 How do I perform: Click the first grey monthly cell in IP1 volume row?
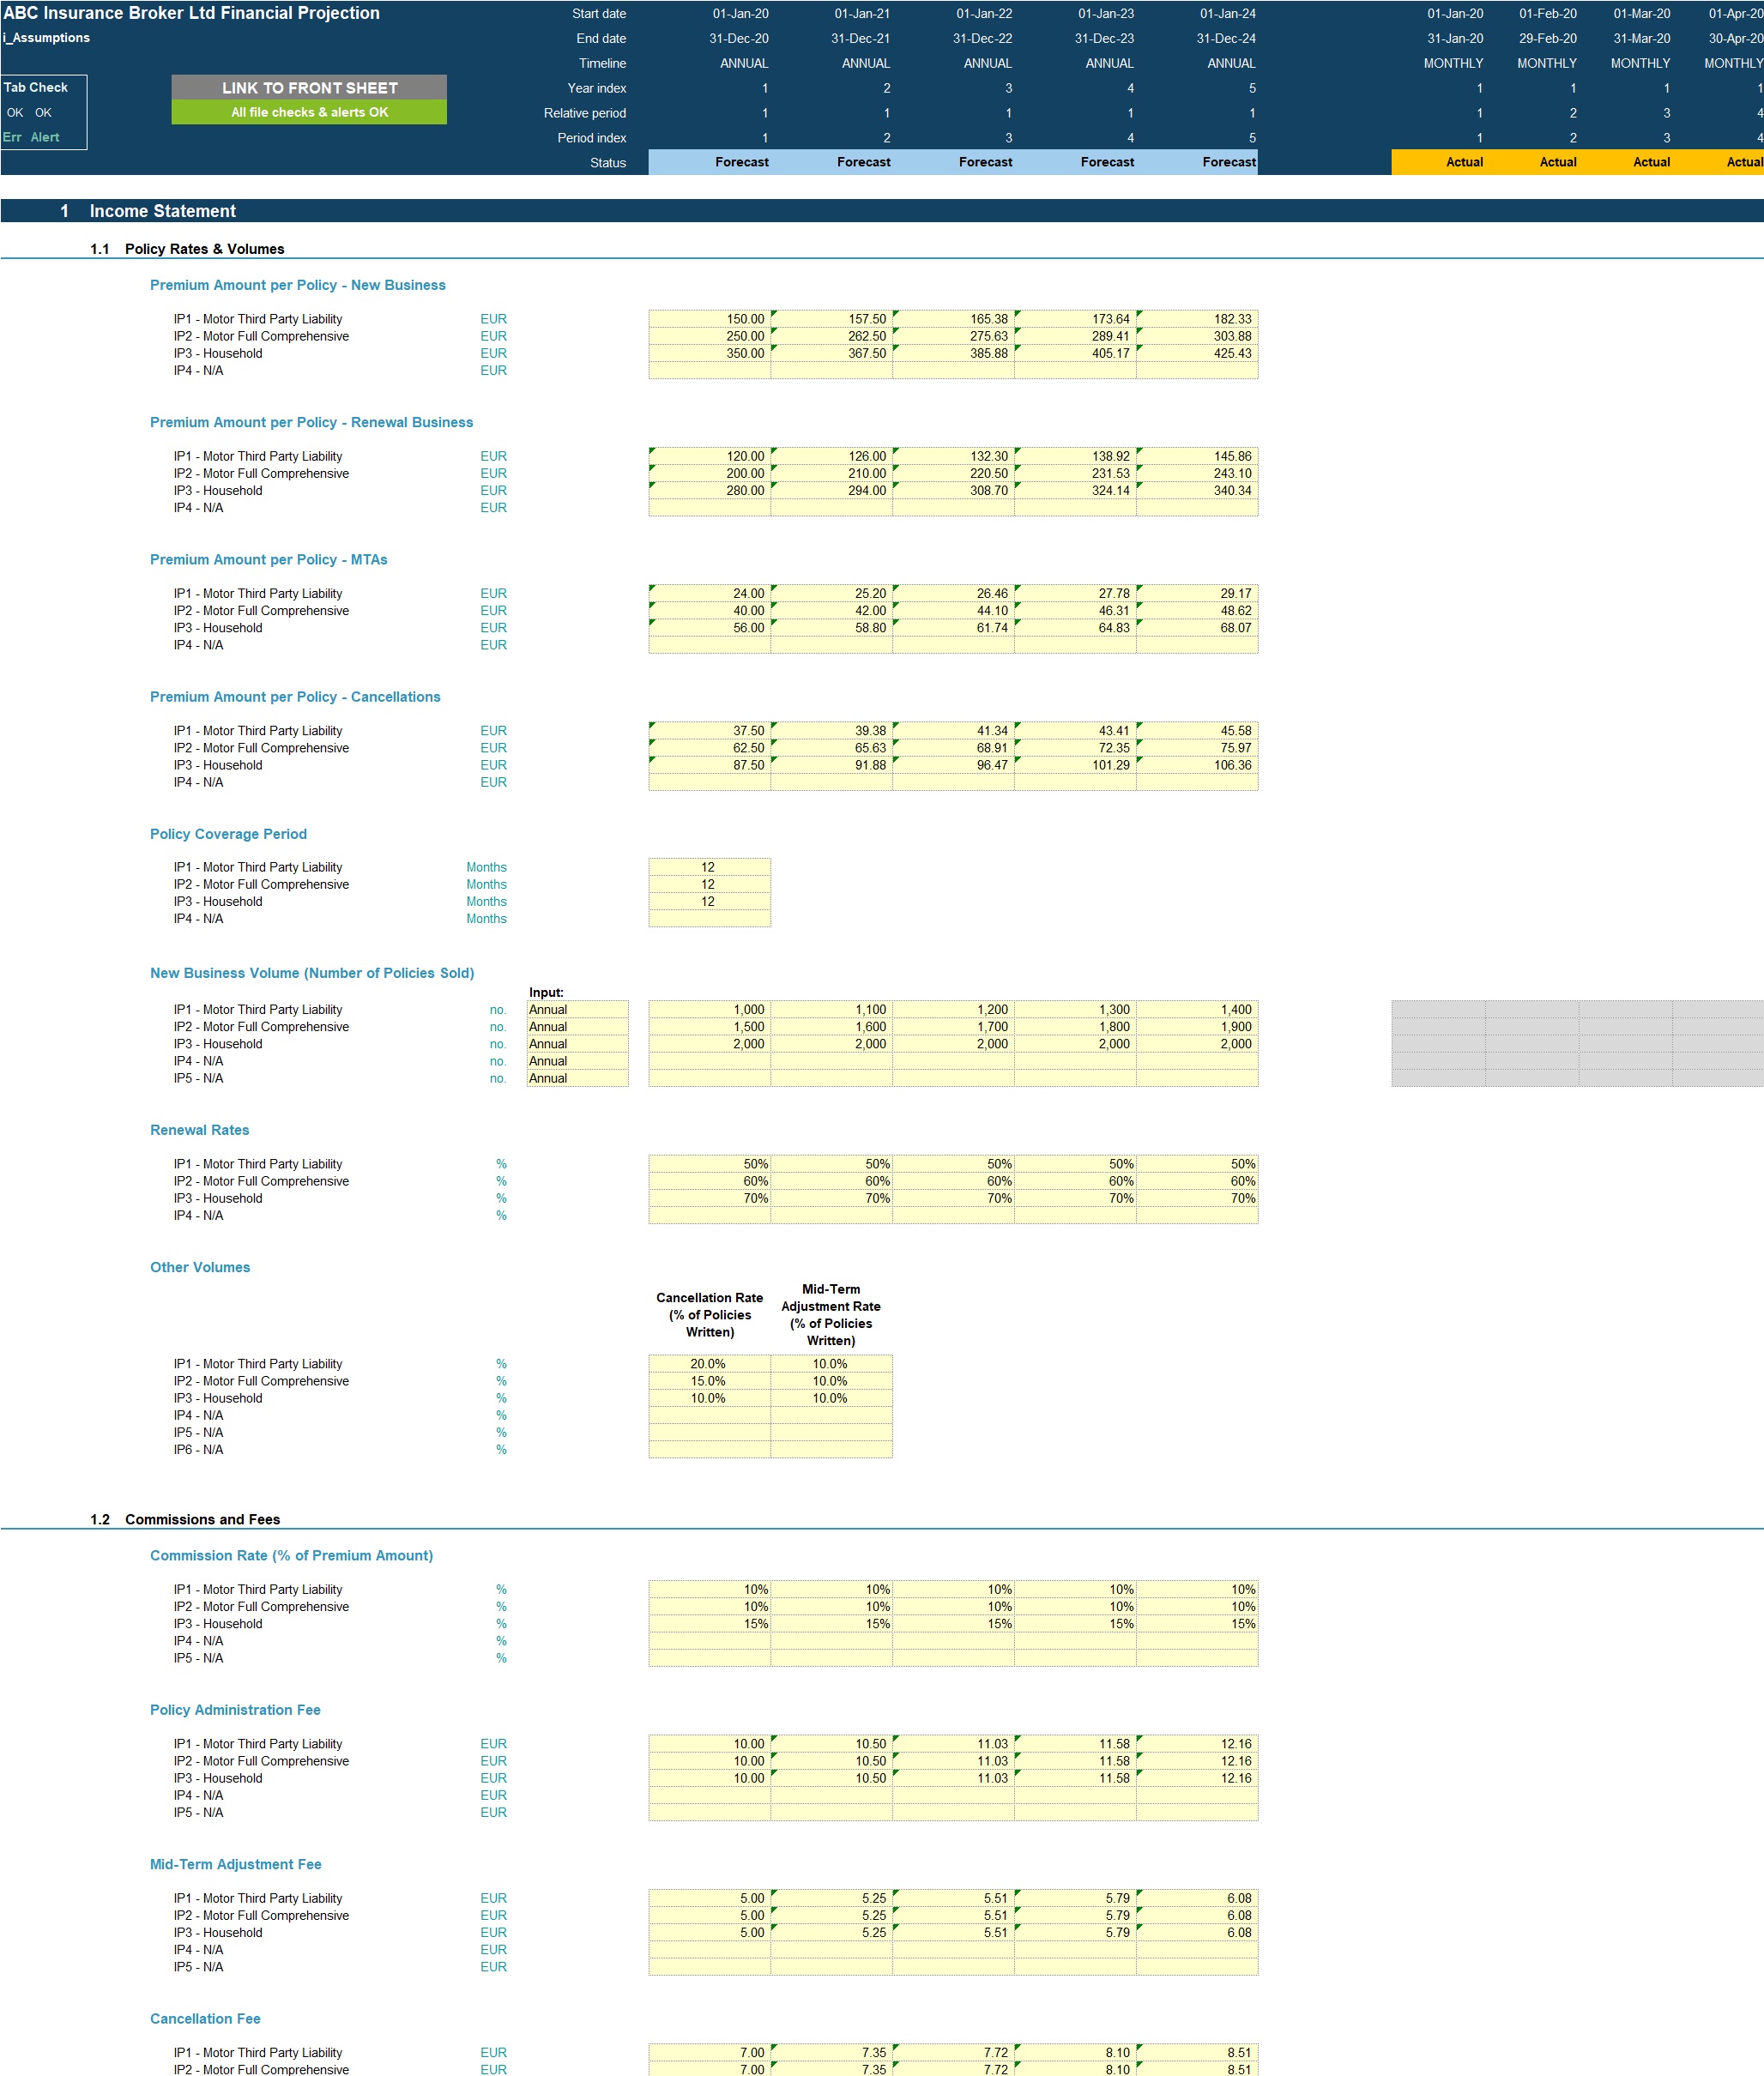pos(1438,1010)
